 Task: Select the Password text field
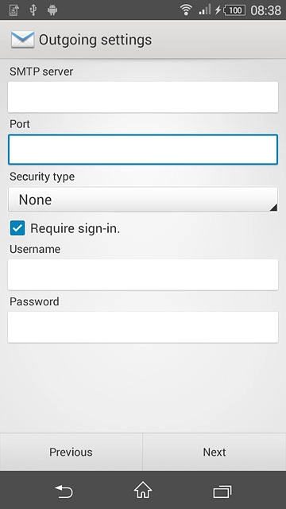[143, 327]
